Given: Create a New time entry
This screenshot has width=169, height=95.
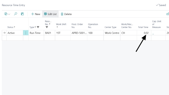Looking at the screenshot, I should point(36,14).
